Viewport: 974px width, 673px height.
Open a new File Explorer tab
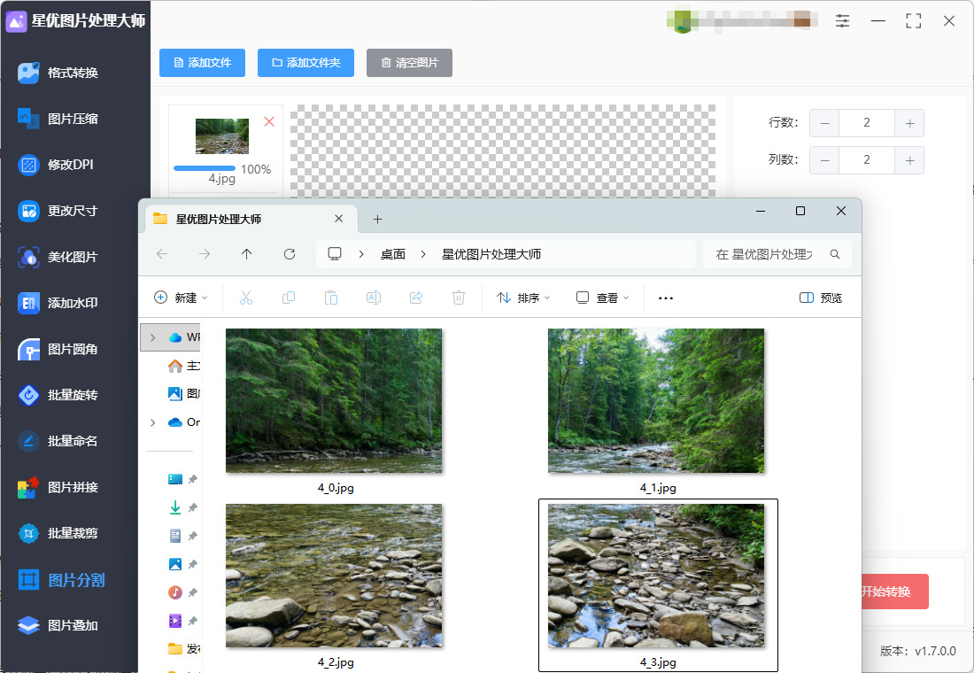click(377, 219)
